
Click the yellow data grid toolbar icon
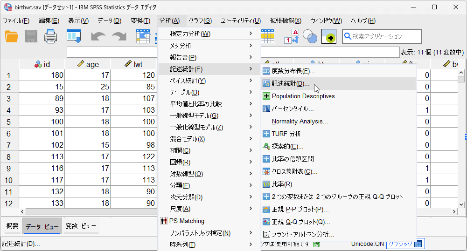[x=268, y=37]
